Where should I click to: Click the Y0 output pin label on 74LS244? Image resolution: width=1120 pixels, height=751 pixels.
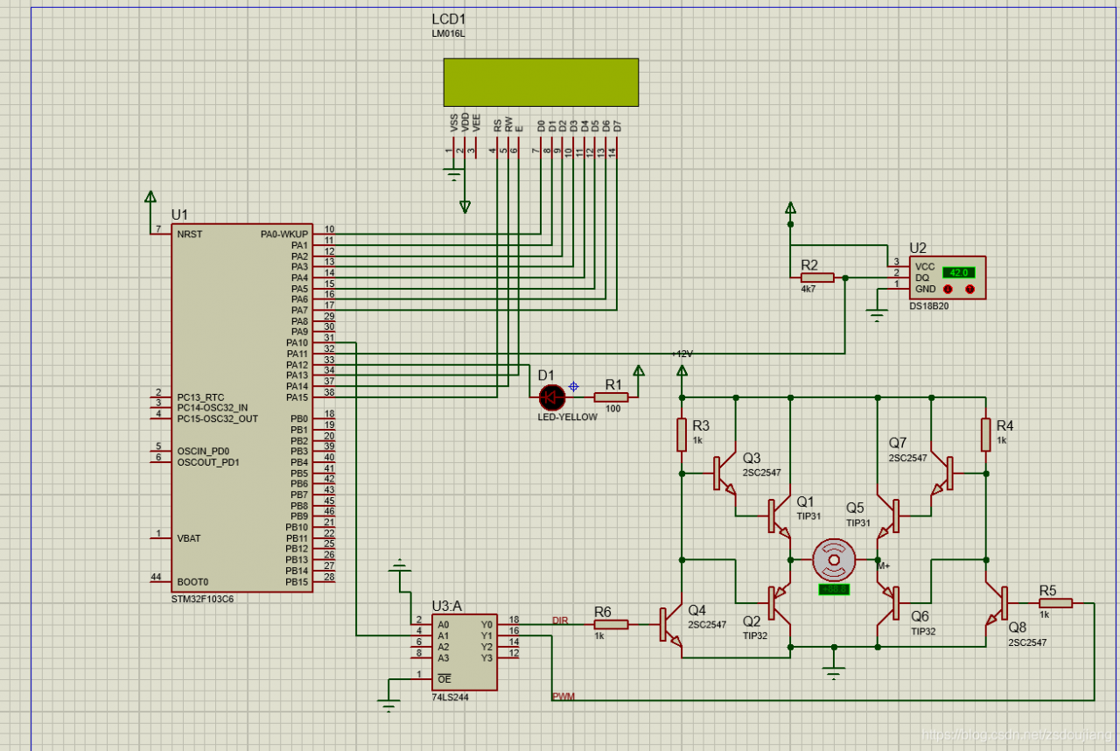pos(487,624)
